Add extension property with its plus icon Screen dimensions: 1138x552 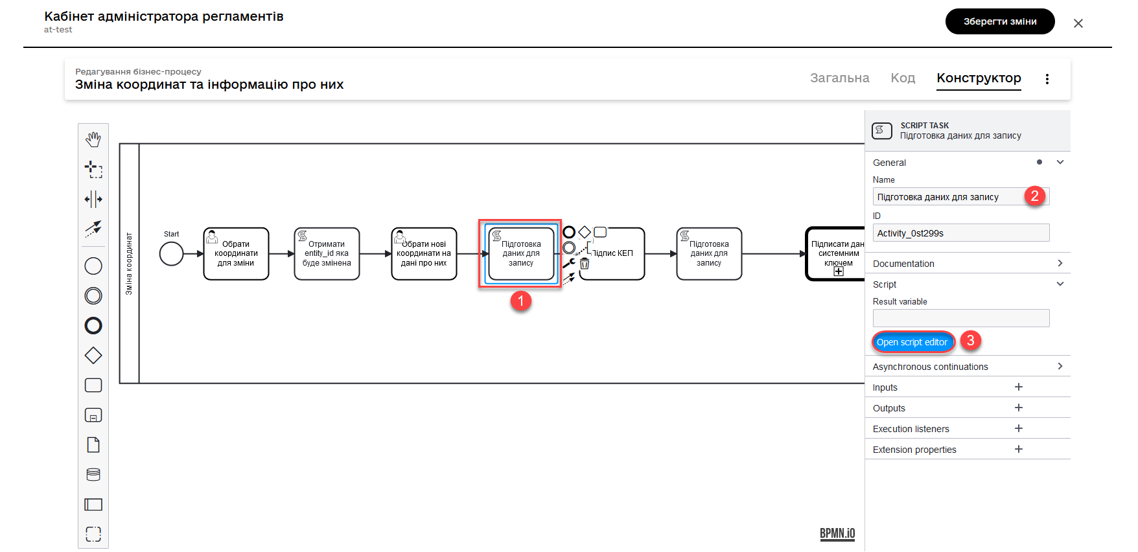[x=1019, y=449]
